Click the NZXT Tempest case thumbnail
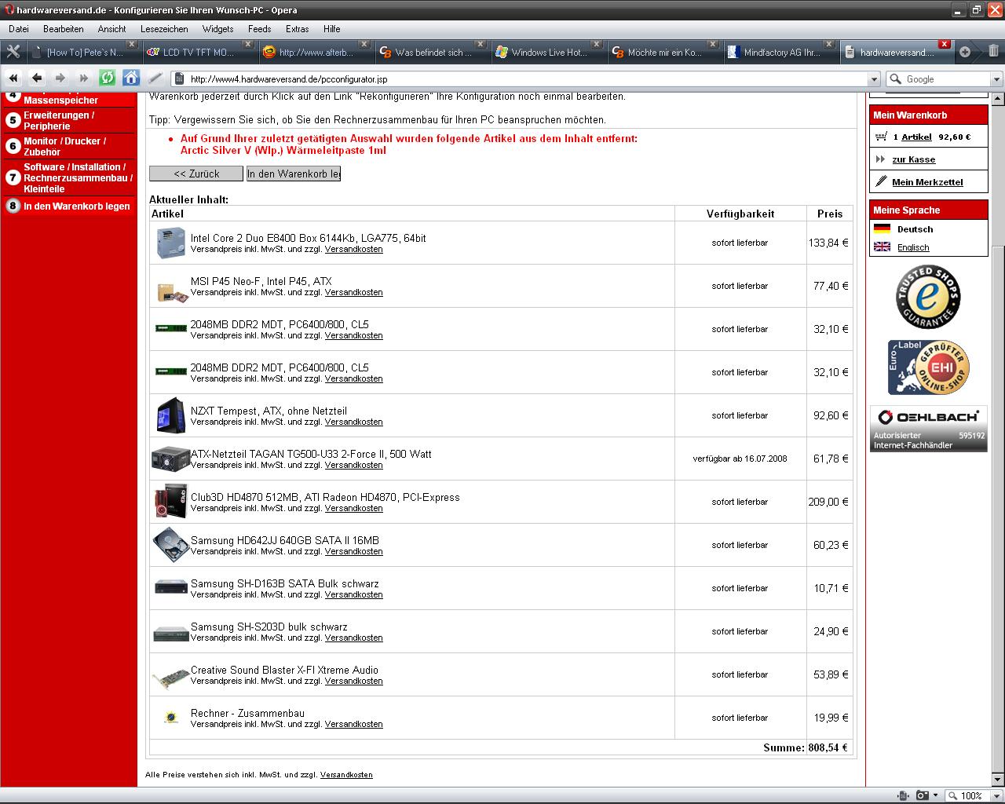 (x=170, y=415)
